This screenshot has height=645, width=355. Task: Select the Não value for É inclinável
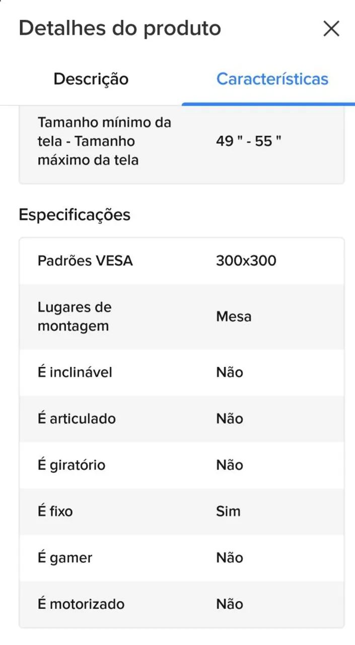coord(230,372)
